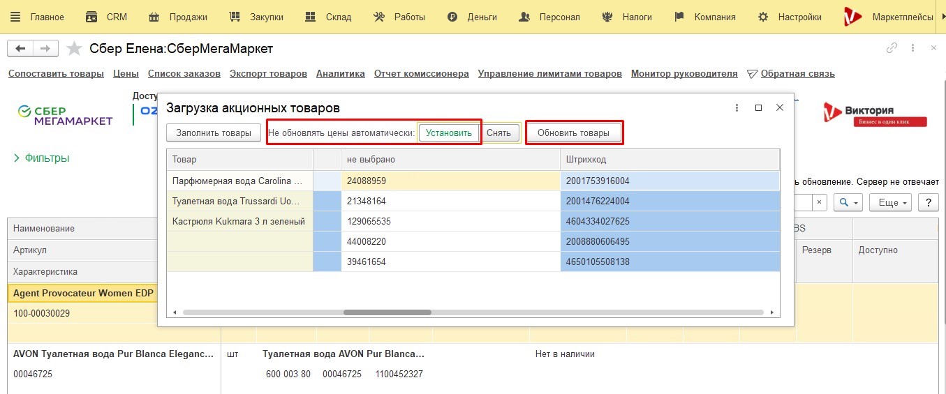Open the Еще dropdown menu
Screen dimensions: 946x394
892,202
